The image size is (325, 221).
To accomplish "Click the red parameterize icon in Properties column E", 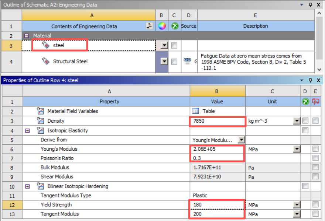I will (x=316, y=102).
